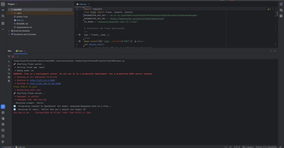
Task: Click the author annotation next to @app.route
Action: 139,41
